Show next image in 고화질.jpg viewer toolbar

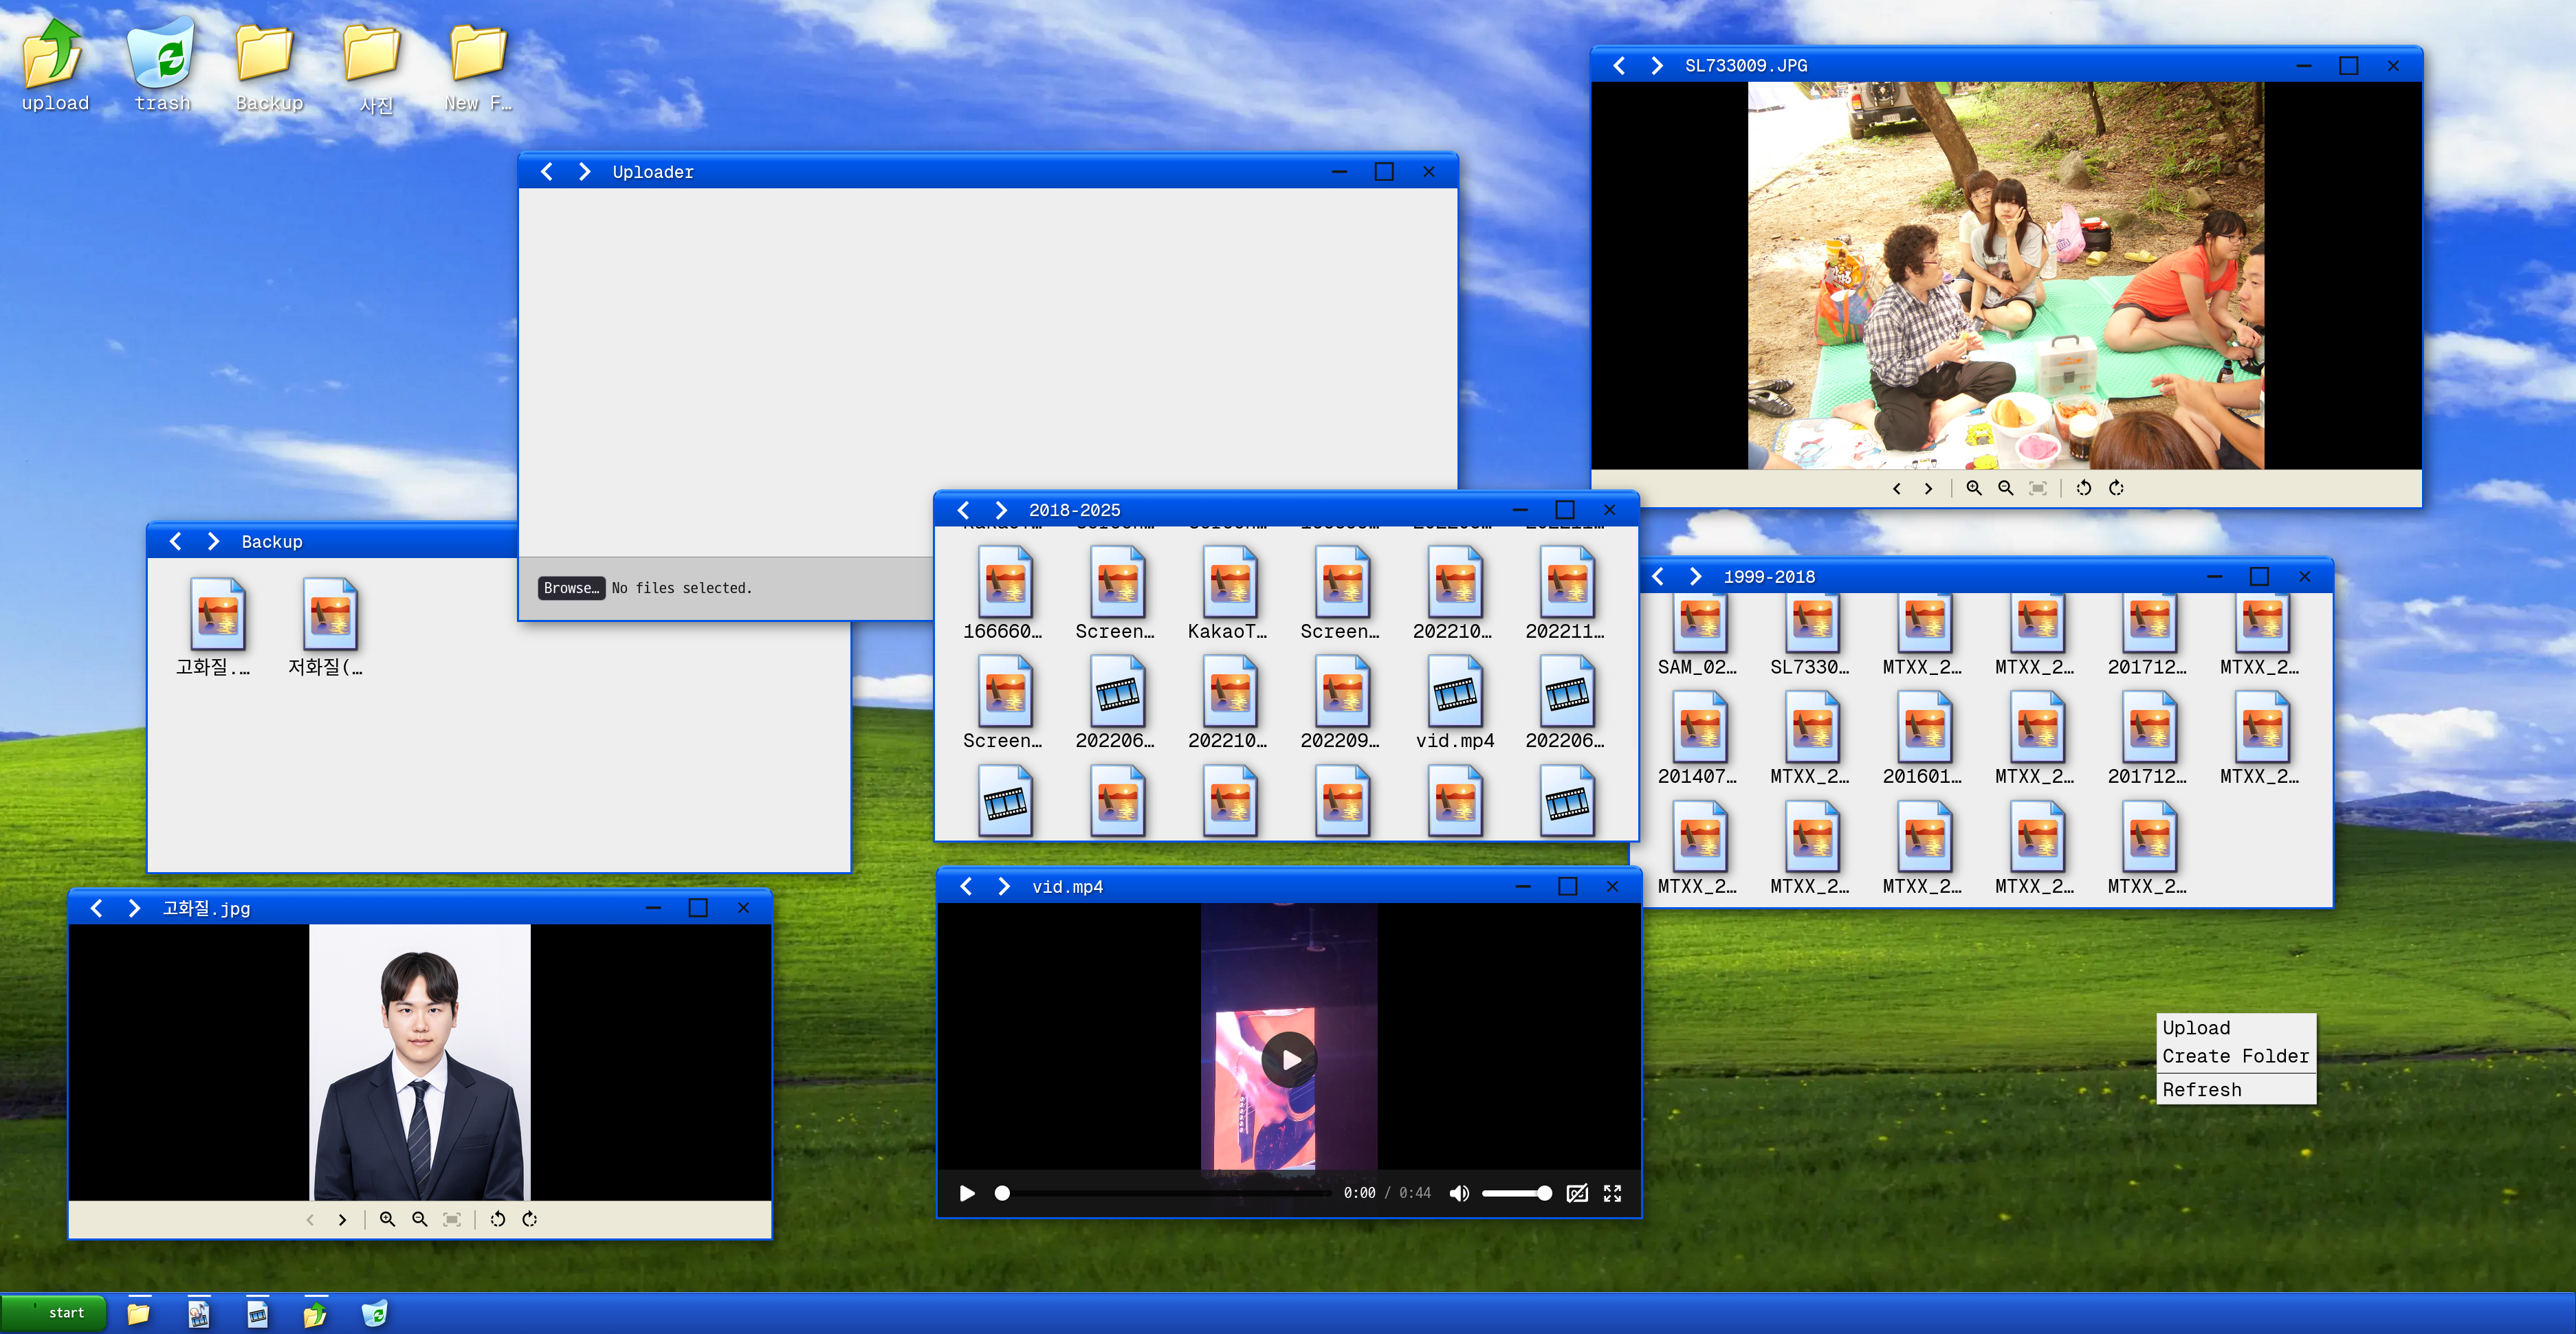tap(342, 1219)
